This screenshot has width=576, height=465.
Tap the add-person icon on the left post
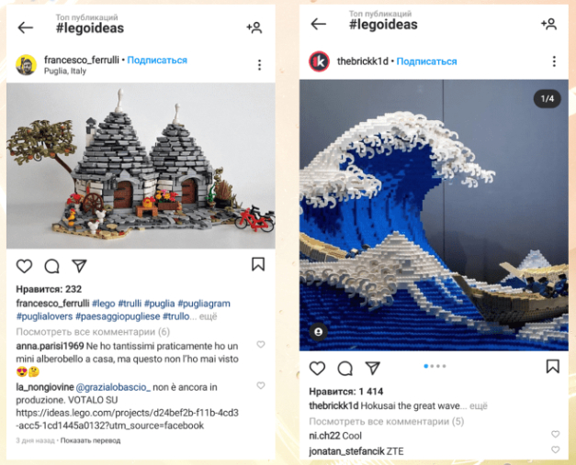(x=254, y=28)
